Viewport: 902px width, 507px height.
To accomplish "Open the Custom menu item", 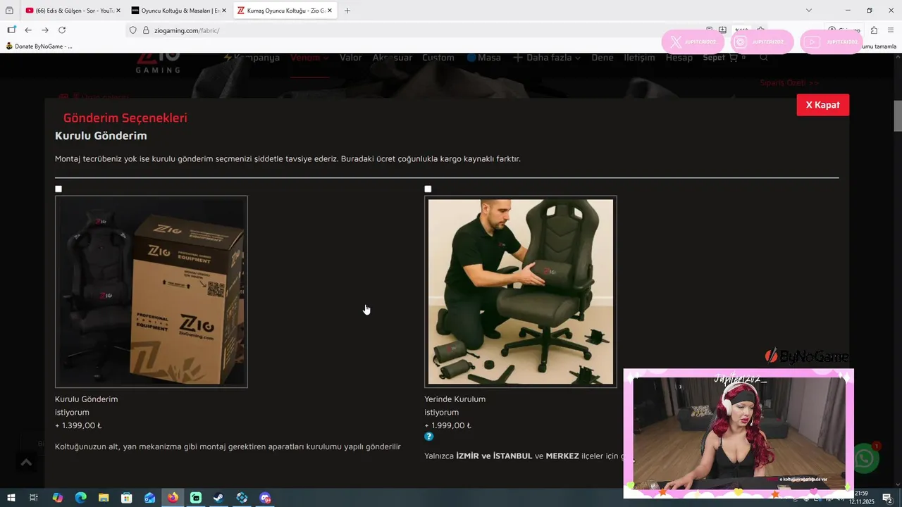I will (x=438, y=58).
